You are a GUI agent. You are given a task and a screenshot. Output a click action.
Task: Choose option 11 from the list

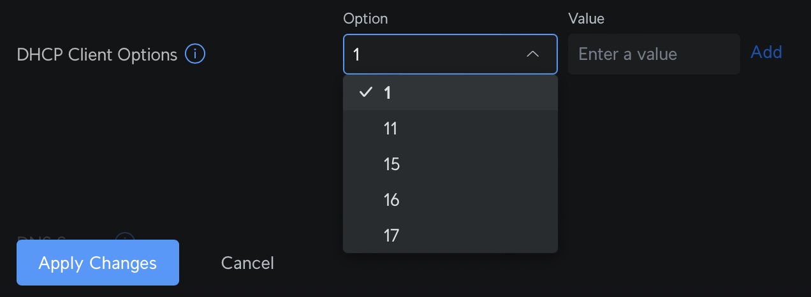pyautogui.click(x=450, y=129)
